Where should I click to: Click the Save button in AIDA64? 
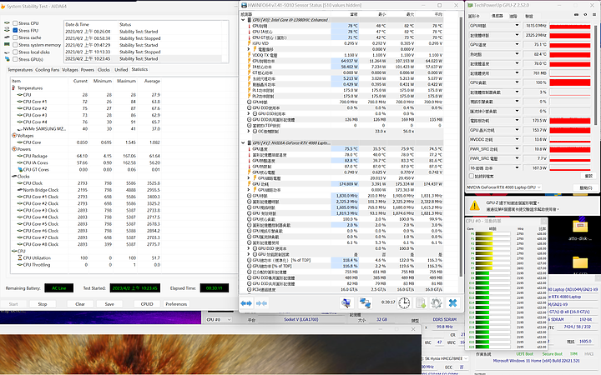pos(109,304)
